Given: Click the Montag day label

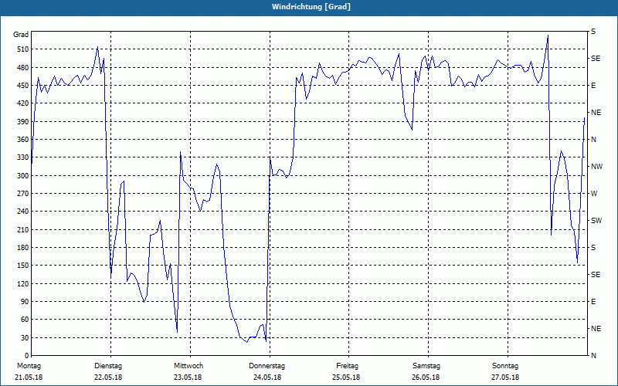Looking at the screenshot, I should (x=29, y=366).
